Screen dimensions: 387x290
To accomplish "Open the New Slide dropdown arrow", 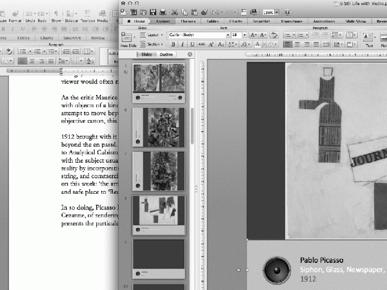I will click(135, 37).
